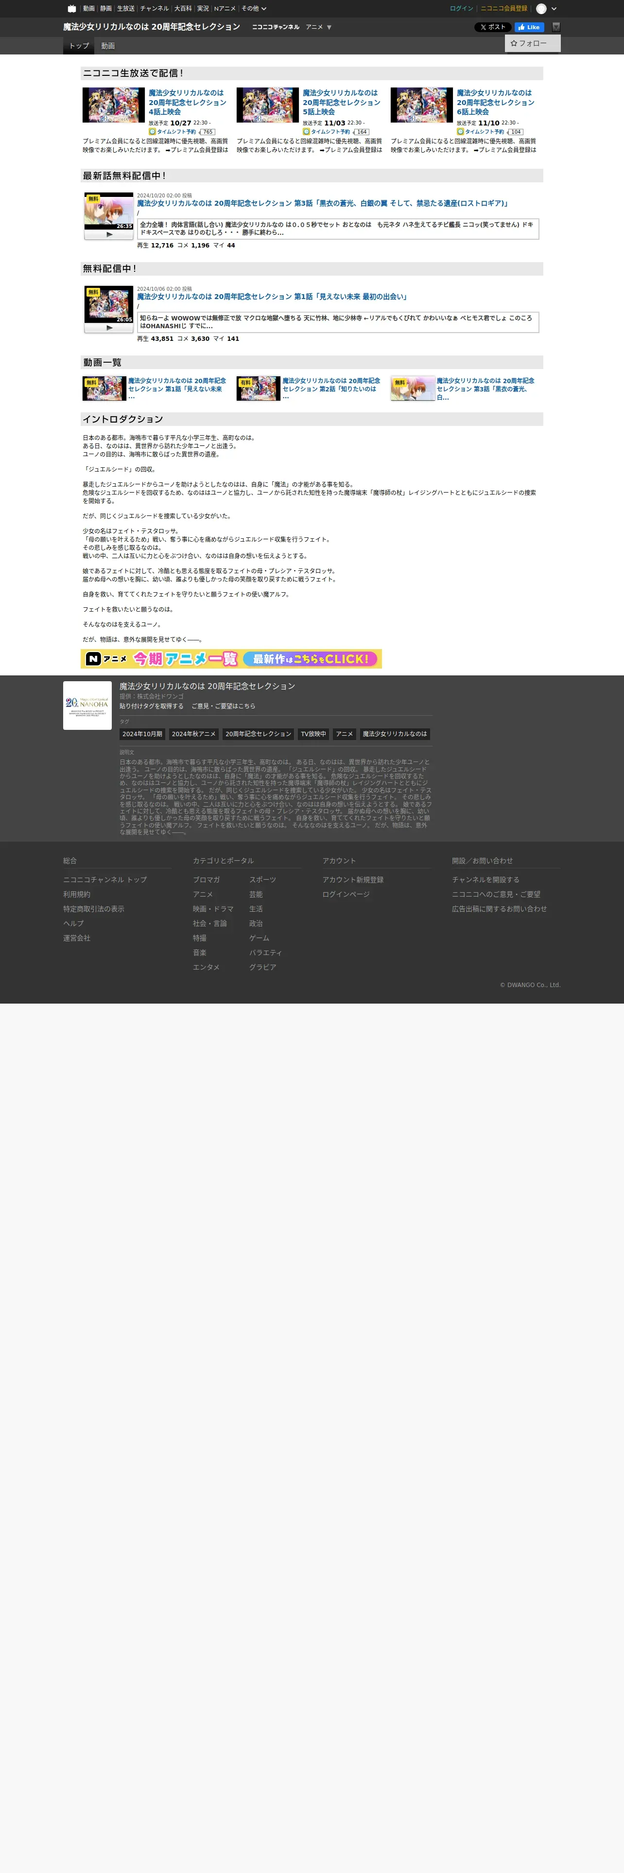Image resolution: width=624 pixels, height=1873 pixels.
Task: Click the ニコニコ会員登録 link
Action: [x=503, y=9]
